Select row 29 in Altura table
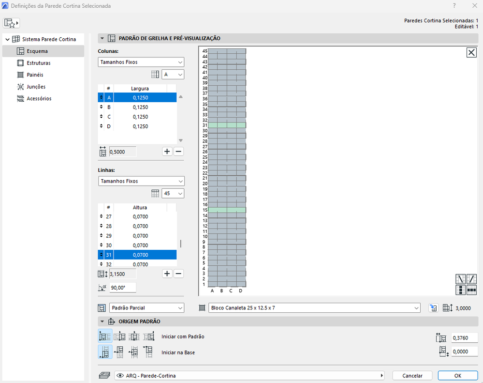 [x=137, y=236]
